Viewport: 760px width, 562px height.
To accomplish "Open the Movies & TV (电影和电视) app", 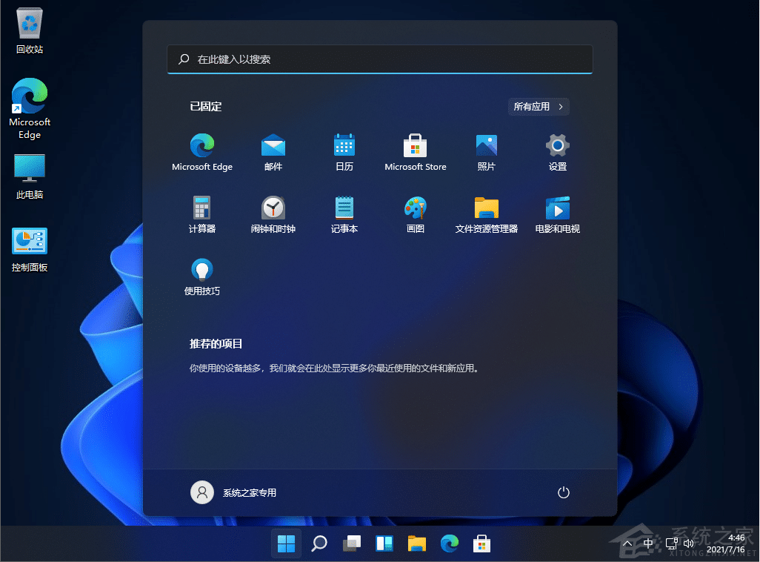I will click(556, 215).
